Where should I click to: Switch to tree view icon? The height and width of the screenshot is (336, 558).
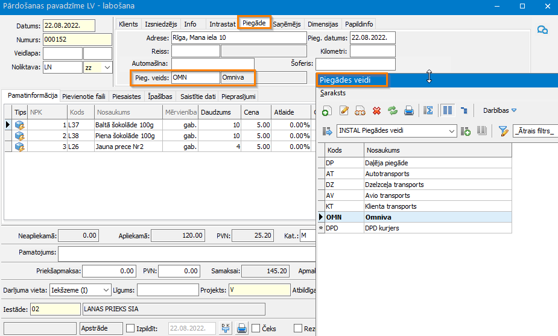pos(464,111)
